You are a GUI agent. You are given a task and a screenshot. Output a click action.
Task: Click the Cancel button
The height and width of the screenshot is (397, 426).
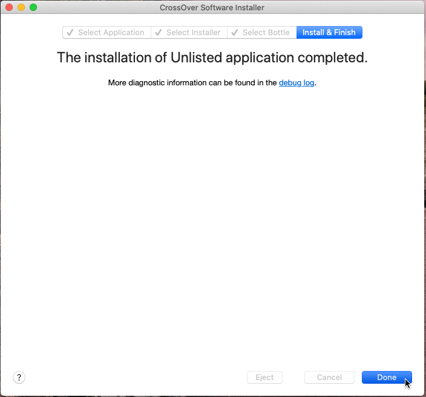pyautogui.click(x=329, y=377)
